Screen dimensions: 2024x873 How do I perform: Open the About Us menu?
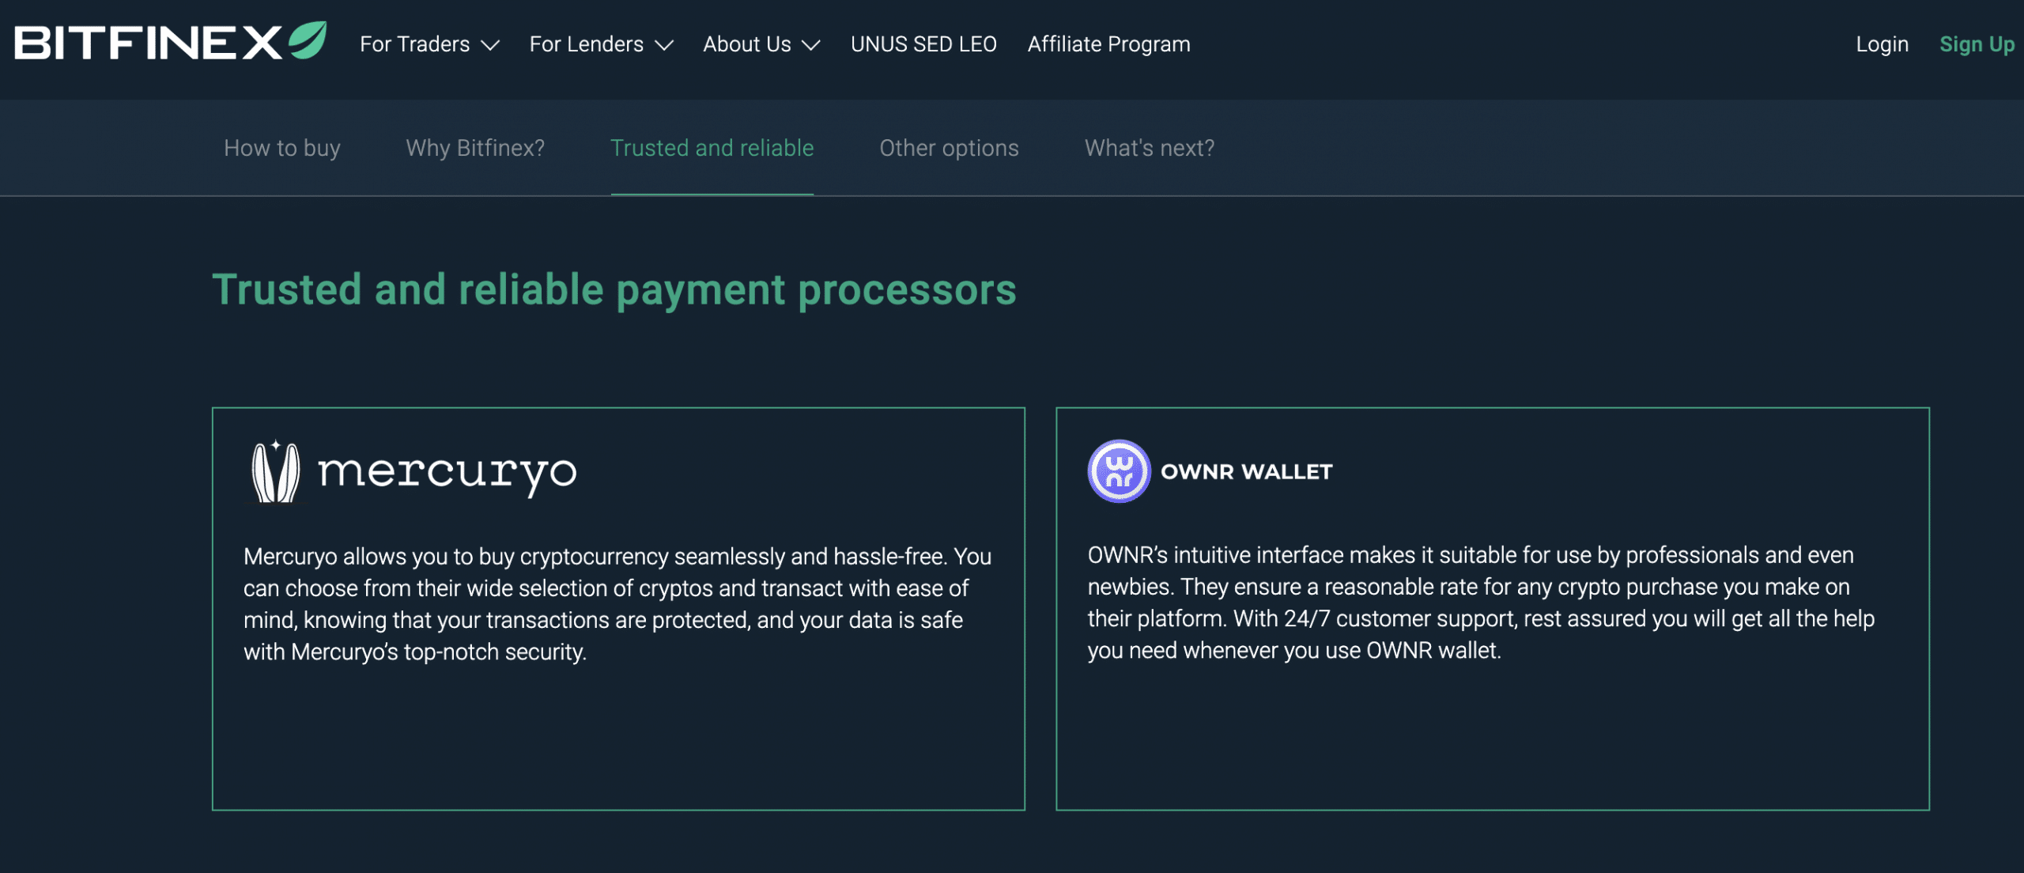tap(761, 44)
